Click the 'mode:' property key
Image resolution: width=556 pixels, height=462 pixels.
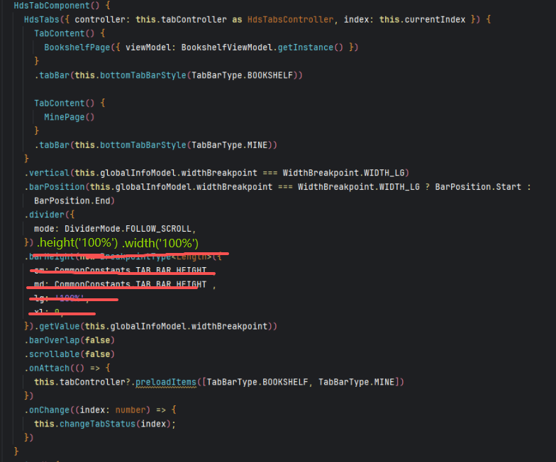pyautogui.click(x=47, y=229)
